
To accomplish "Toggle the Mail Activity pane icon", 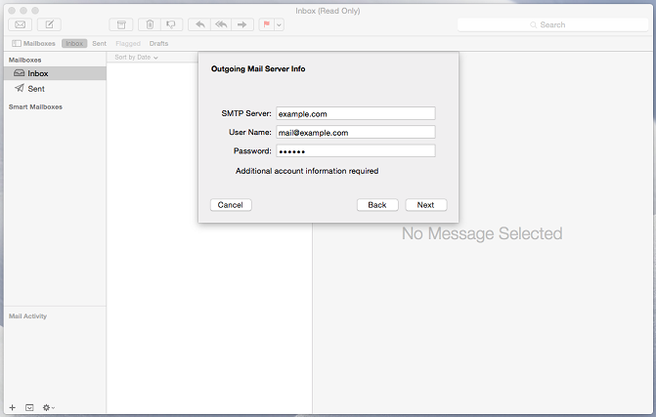I will pyautogui.click(x=29, y=406).
